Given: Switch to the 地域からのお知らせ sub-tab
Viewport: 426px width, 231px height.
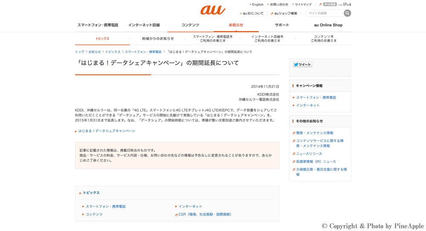Looking at the screenshot, I should (x=158, y=39).
